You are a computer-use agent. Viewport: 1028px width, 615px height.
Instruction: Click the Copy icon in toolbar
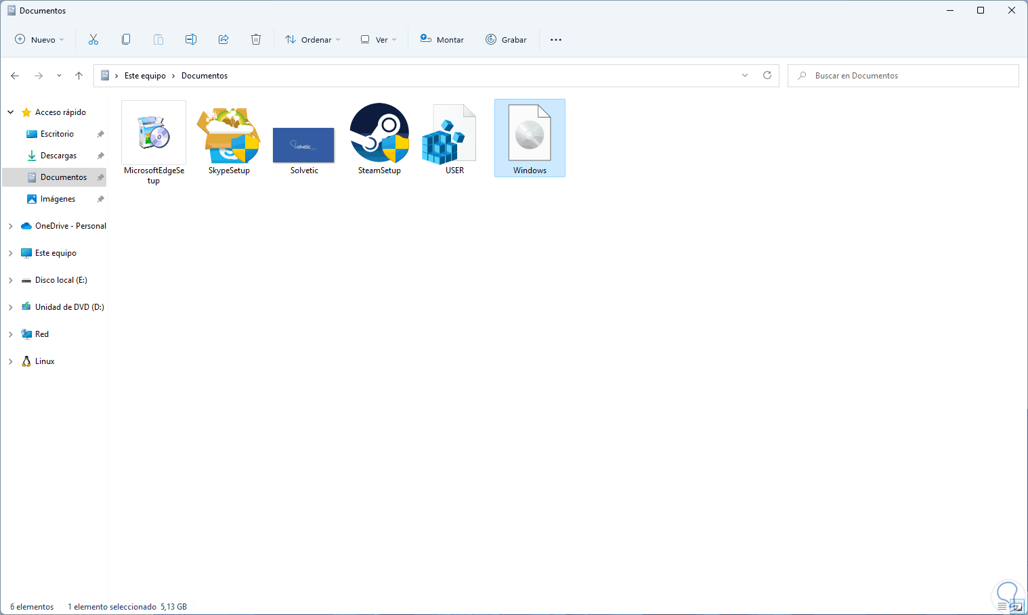point(126,39)
